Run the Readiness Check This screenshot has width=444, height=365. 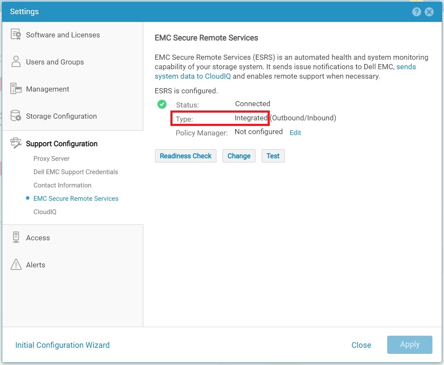tap(185, 156)
